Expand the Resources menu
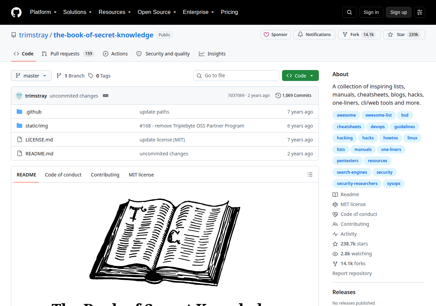The width and height of the screenshot is (436, 306). tap(115, 12)
